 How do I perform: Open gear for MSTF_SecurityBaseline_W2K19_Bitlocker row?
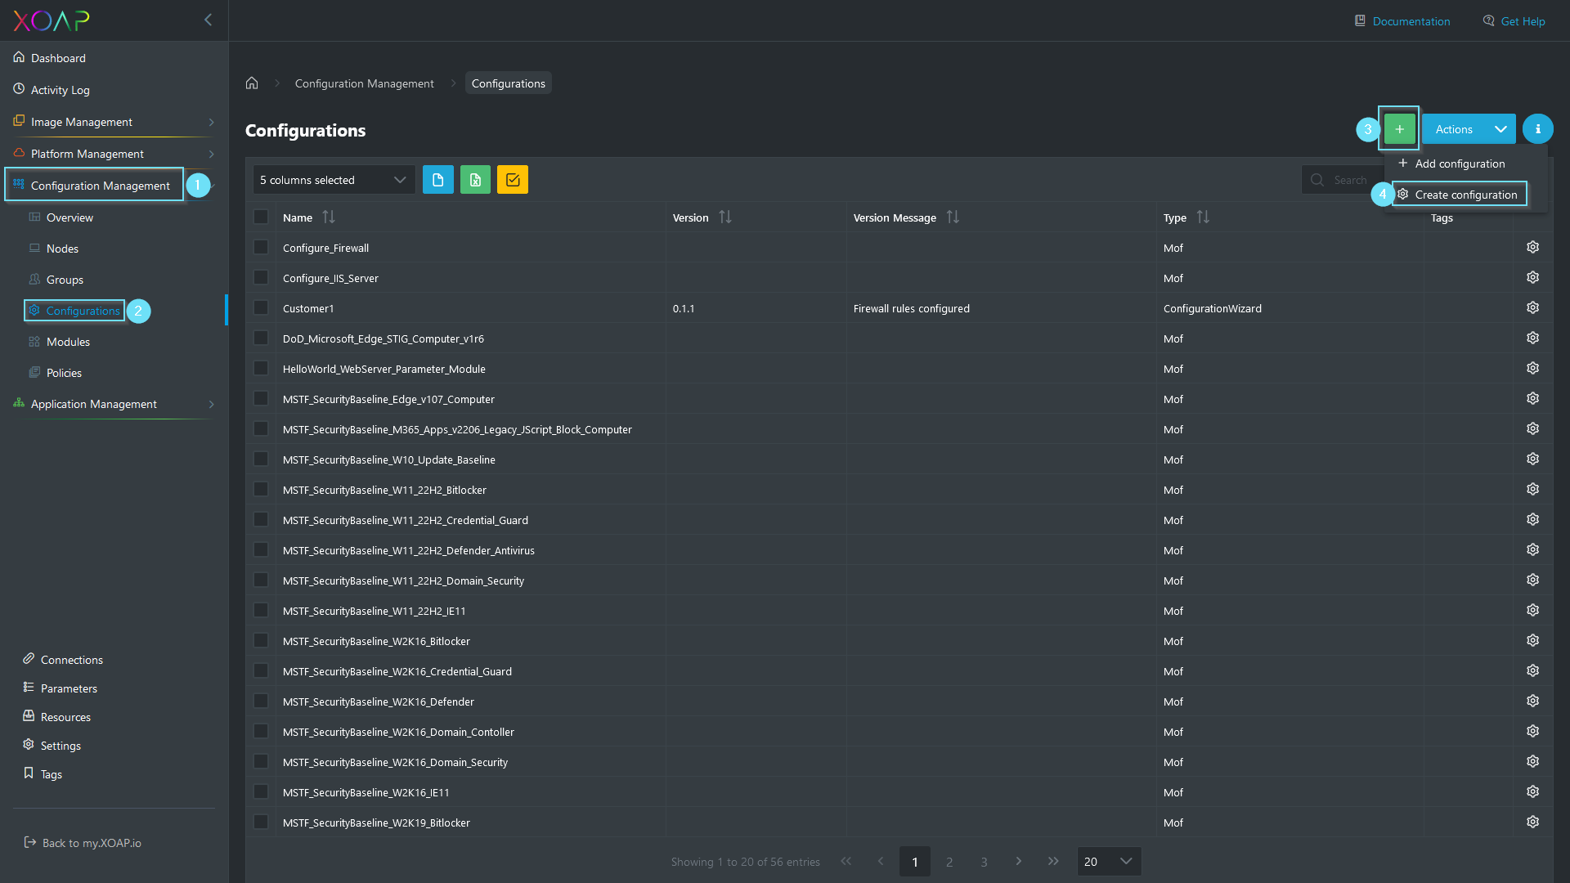tap(1532, 822)
